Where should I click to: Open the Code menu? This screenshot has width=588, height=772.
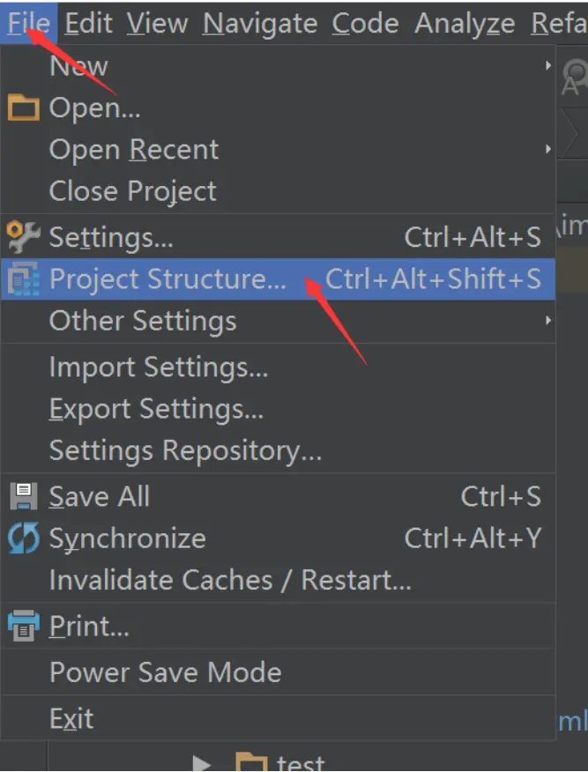365,24
